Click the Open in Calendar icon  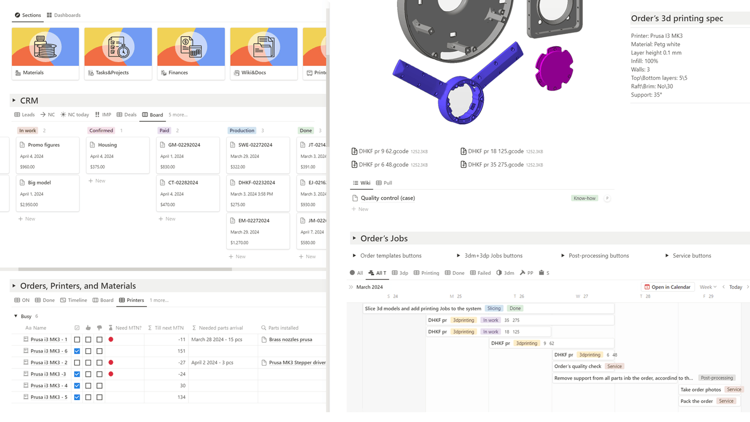pyautogui.click(x=647, y=287)
